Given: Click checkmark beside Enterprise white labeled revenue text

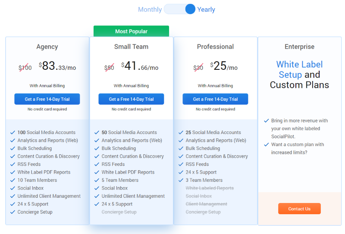Looking at the screenshot, I should [x=266, y=121].
